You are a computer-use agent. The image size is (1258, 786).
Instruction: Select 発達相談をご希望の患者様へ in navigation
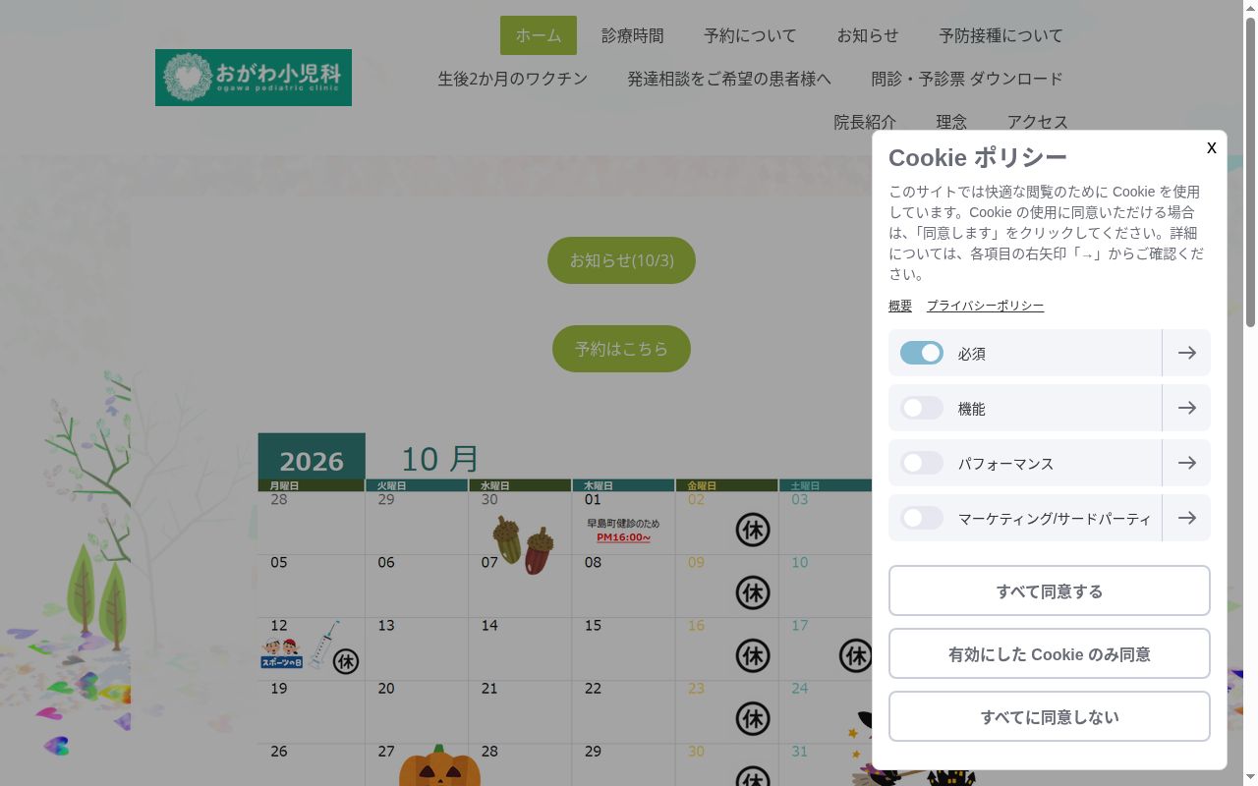[x=729, y=79]
